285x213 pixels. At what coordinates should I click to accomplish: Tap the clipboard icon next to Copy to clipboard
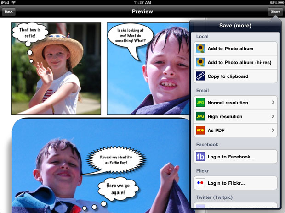[200, 76]
